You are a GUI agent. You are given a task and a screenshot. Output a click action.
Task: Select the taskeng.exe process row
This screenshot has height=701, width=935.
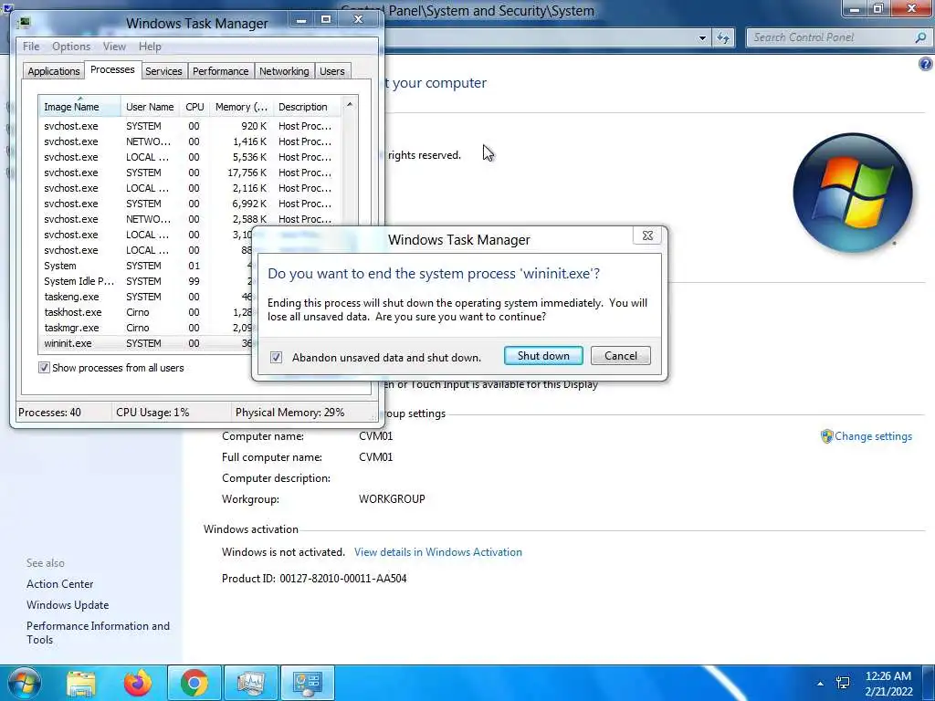(146, 297)
